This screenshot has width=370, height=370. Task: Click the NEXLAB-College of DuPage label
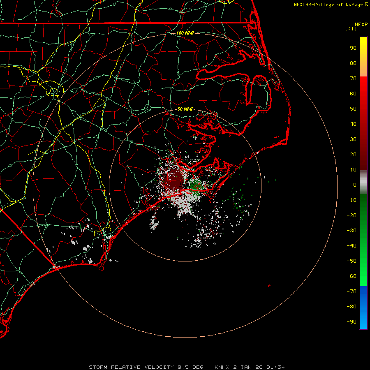tap(331, 5)
